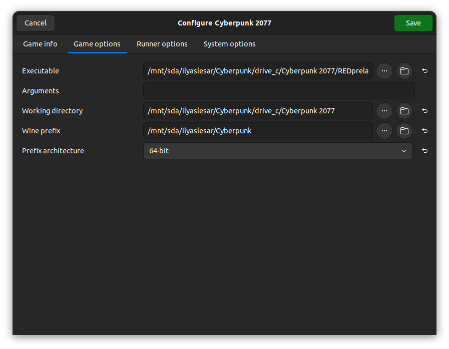The height and width of the screenshot is (349, 449).
Task: Click the browse (…) button for Working directory
Action: [384, 111]
